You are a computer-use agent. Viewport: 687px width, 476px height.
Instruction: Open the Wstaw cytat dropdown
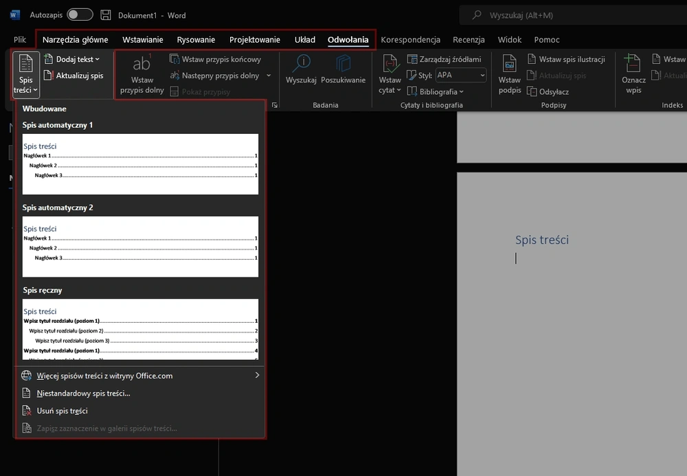(390, 74)
